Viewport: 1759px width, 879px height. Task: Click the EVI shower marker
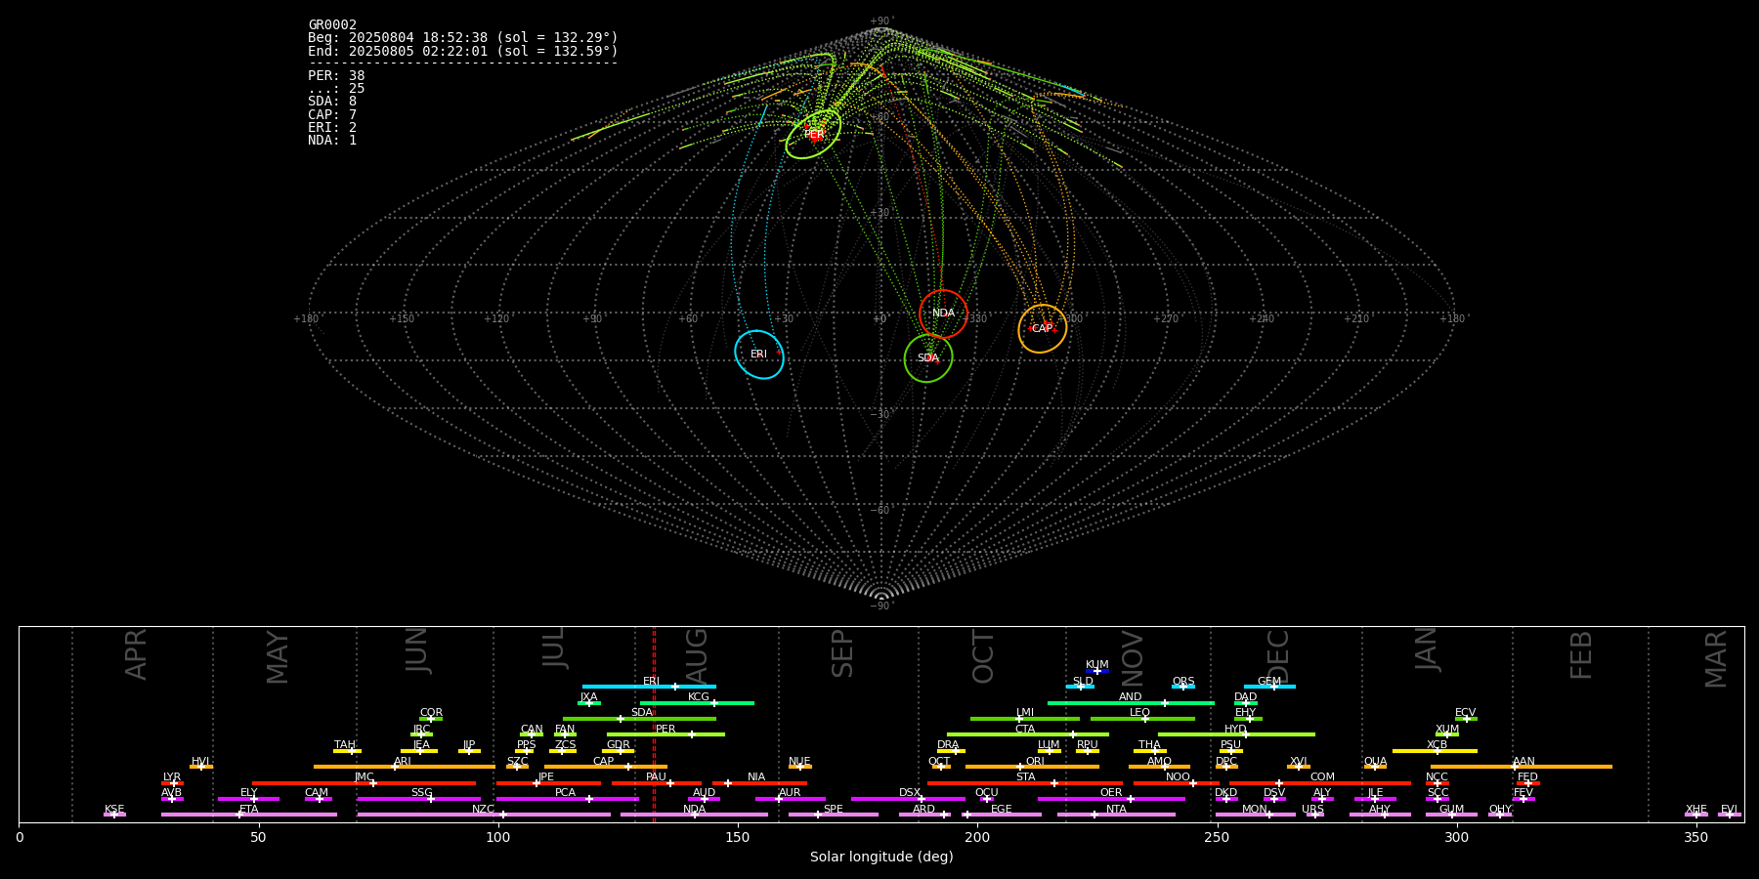(1730, 815)
